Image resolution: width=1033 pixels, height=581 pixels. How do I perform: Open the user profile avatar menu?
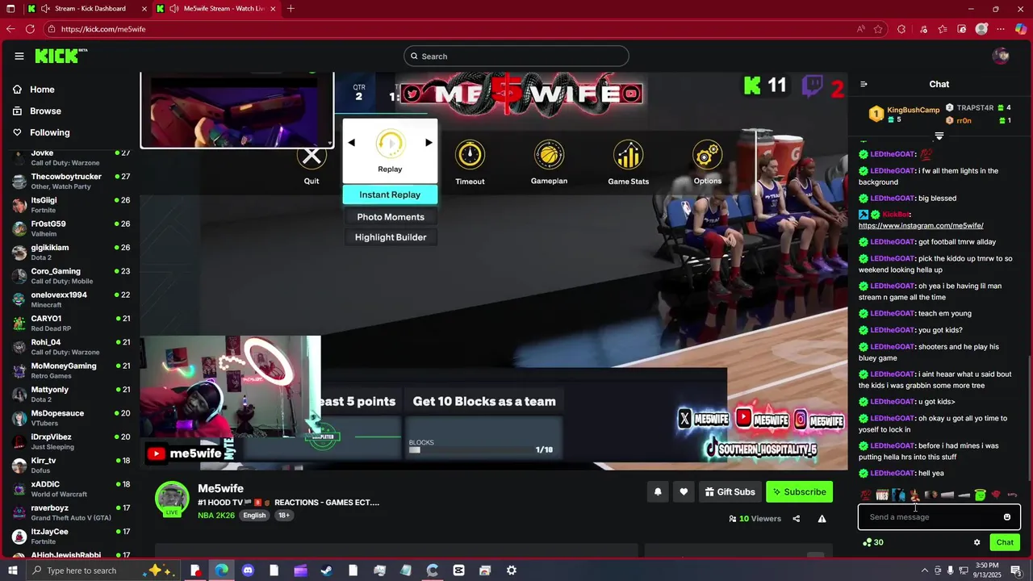pos(1001,56)
